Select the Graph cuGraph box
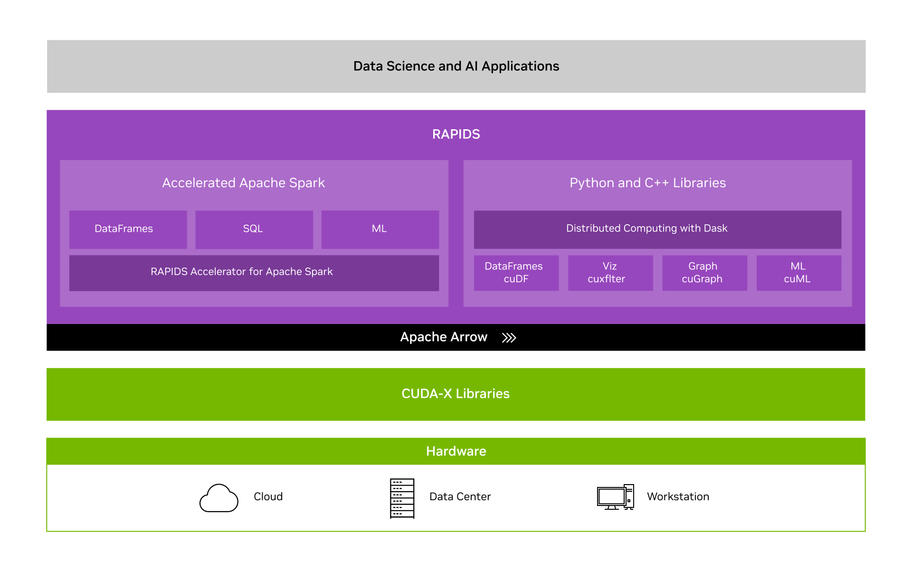The width and height of the screenshot is (912, 572). (x=704, y=273)
